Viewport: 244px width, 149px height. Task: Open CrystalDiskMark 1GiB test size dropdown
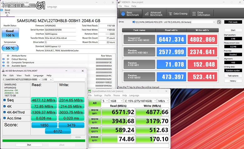click(116, 101)
